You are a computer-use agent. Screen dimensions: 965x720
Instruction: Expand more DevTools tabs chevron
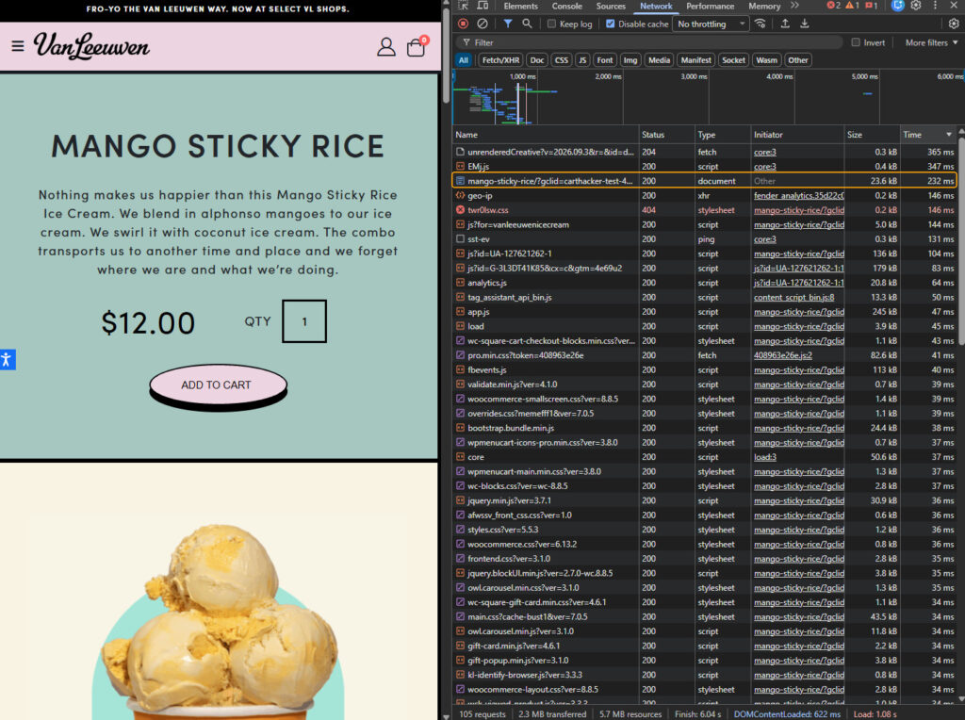click(x=794, y=6)
